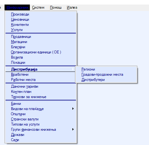Screen dimensions: 149x145
Task: Expand the Дистрибуција submenu arrow
Action: point(73,69)
